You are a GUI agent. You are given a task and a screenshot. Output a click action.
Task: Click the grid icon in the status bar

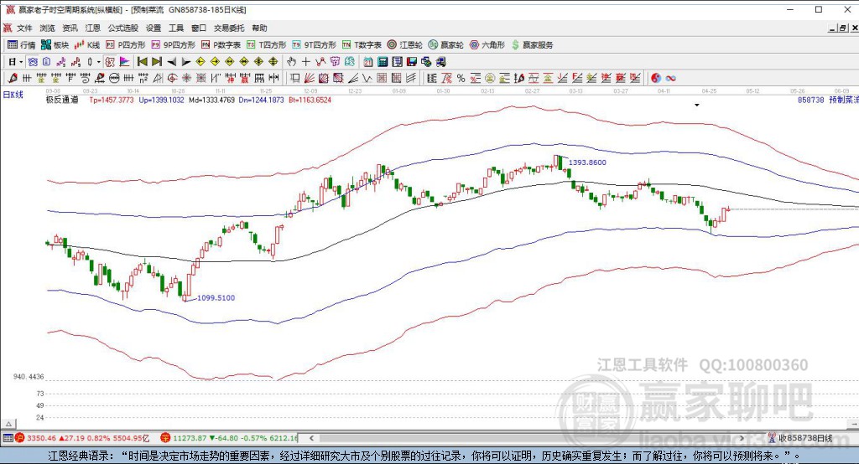[8, 438]
